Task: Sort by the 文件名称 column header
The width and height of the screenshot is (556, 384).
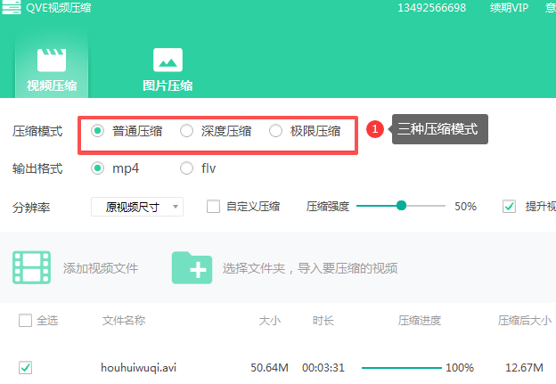Action: [124, 321]
